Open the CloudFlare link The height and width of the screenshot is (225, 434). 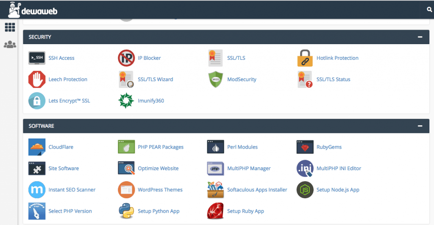click(61, 147)
